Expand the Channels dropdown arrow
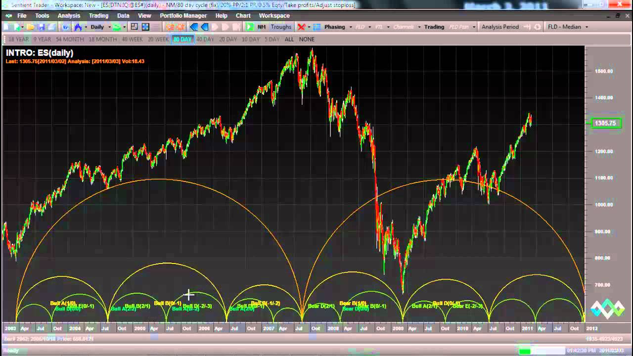633x356 pixels. pos(419,27)
